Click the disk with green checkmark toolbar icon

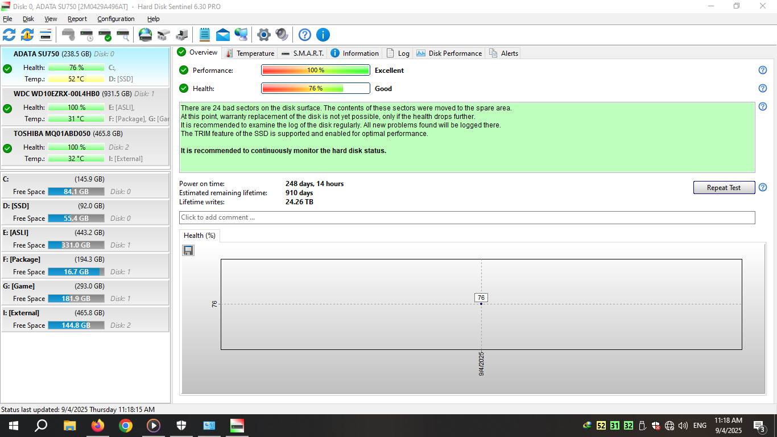click(105, 35)
